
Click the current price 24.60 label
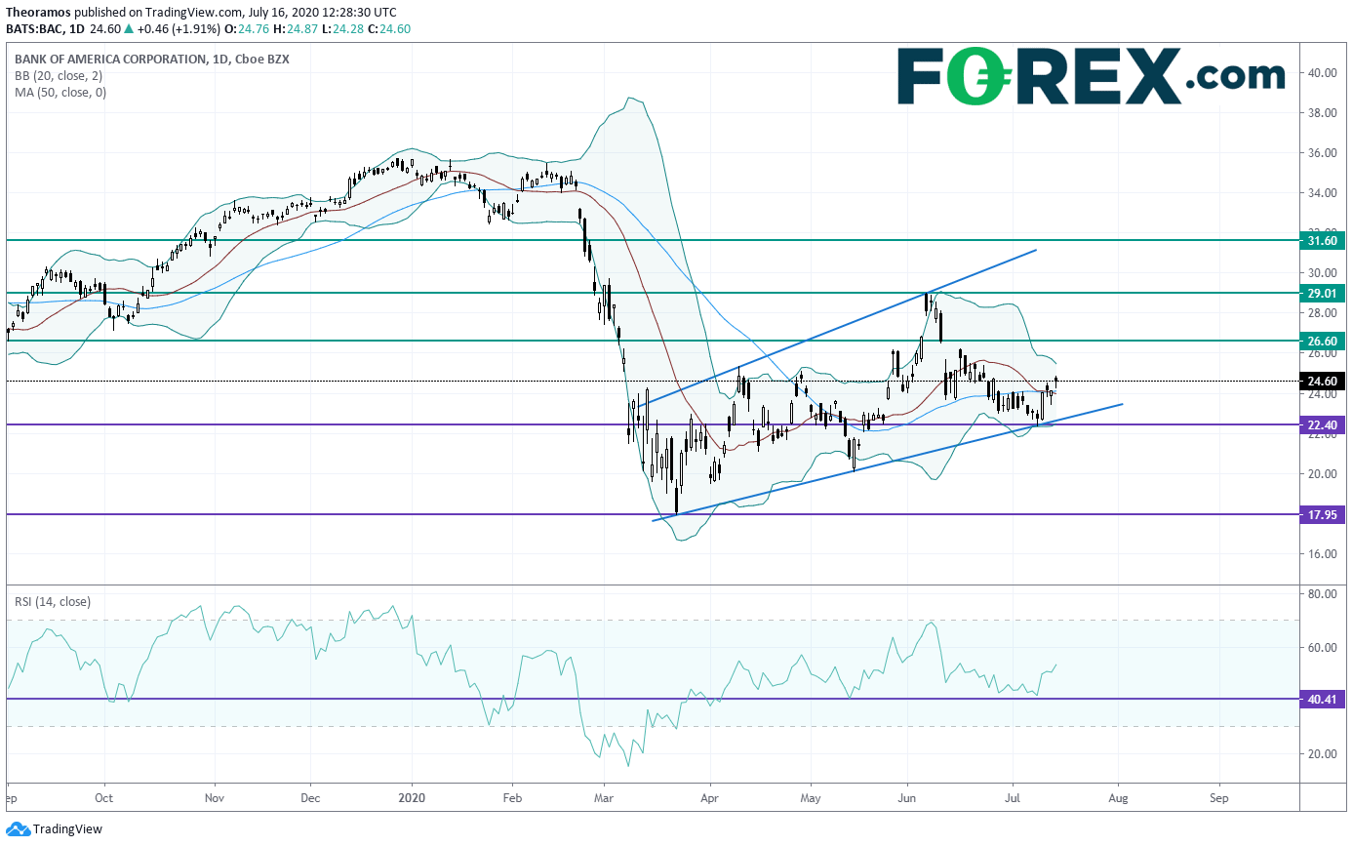[1325, 382]
